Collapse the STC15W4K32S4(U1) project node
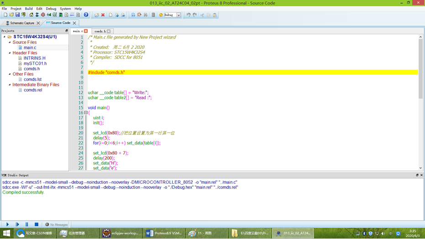 [5, 36]
